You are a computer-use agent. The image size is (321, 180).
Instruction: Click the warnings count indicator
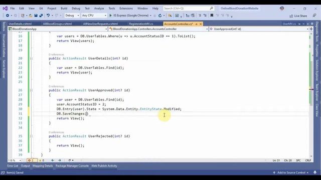click(x=42, y=160)
